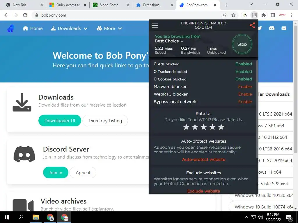Click Auto-protect website link

203,159
